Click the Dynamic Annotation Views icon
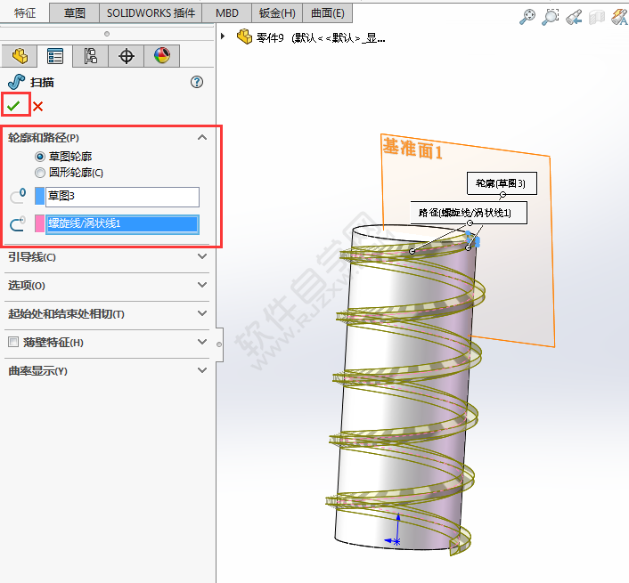Viewport: 629px width, 583px height. [619, 17]
